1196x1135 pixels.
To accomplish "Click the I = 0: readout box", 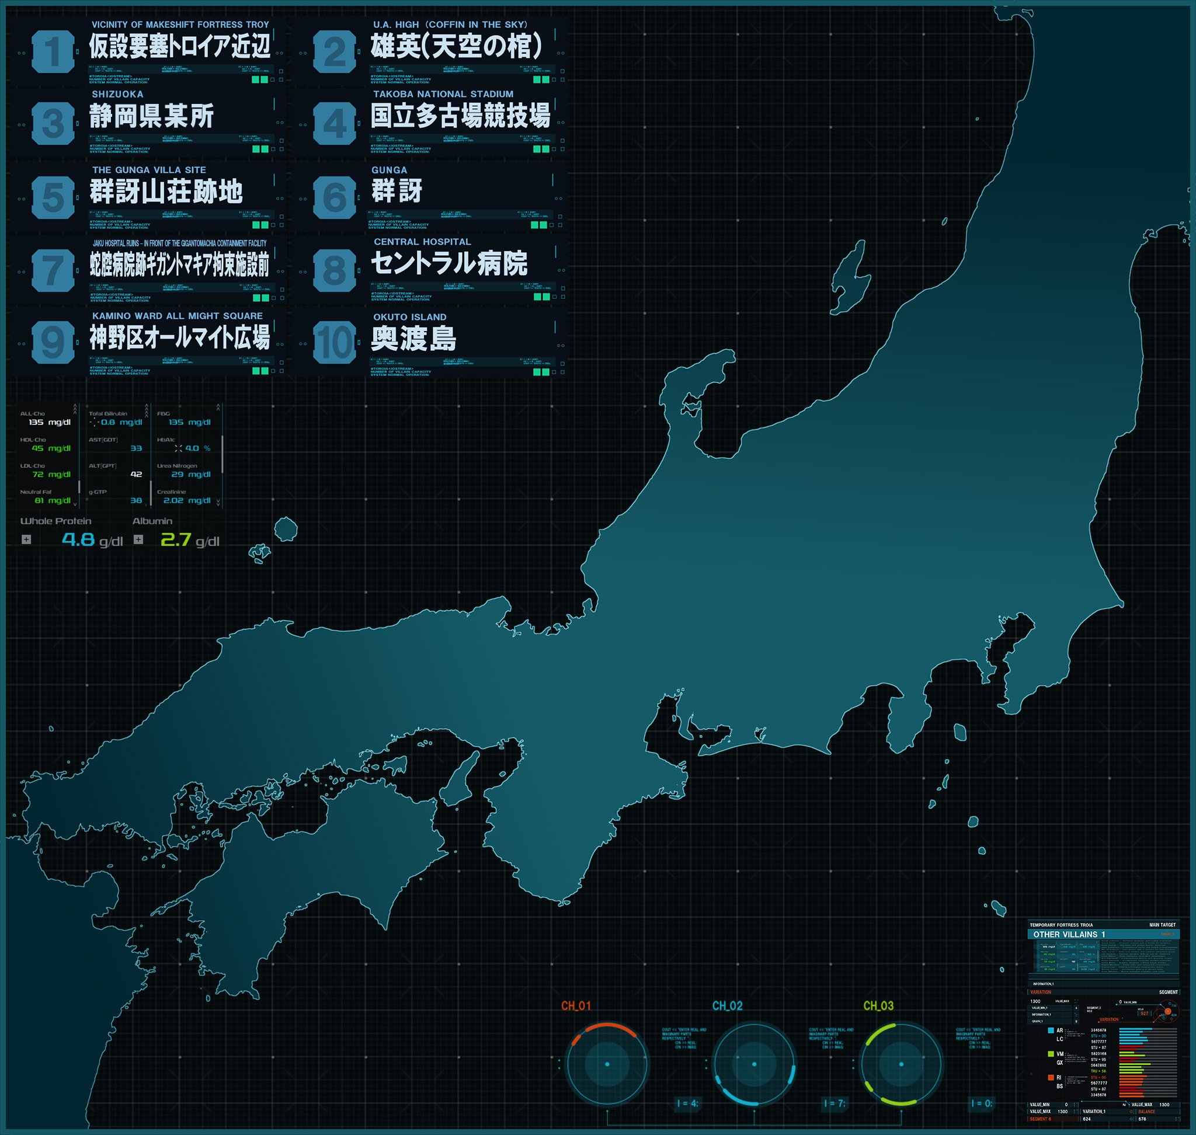I will click(x=981, y=1103).
